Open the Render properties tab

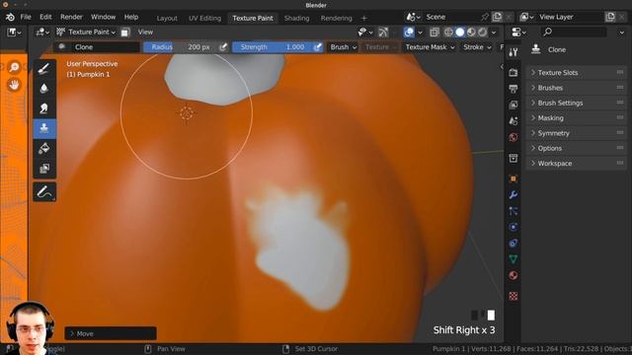[513, 72]
